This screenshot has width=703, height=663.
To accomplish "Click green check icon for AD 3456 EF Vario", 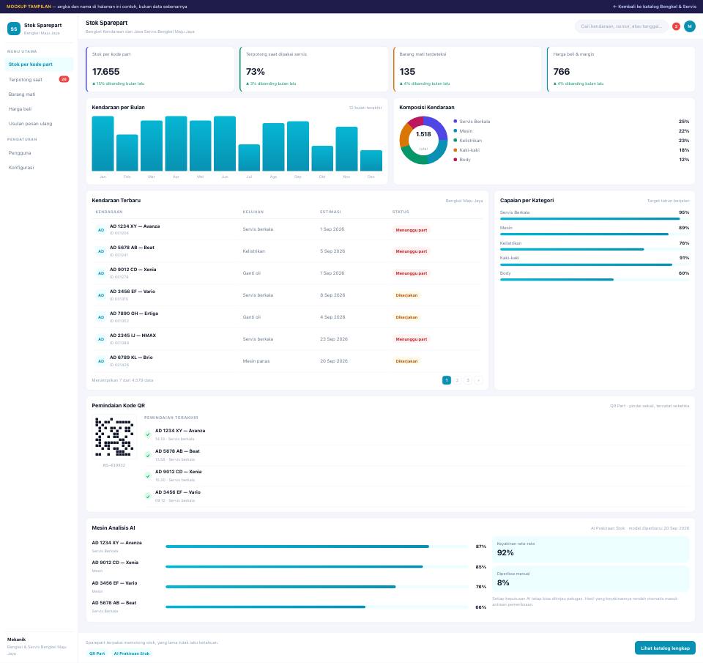I will (148, 496).
